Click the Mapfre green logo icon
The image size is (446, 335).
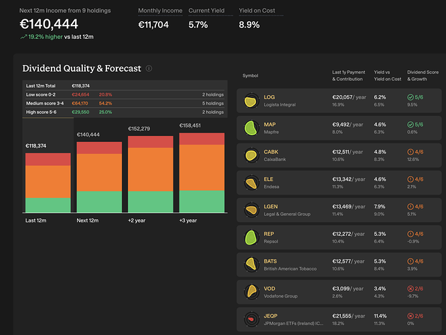[250, 128]
